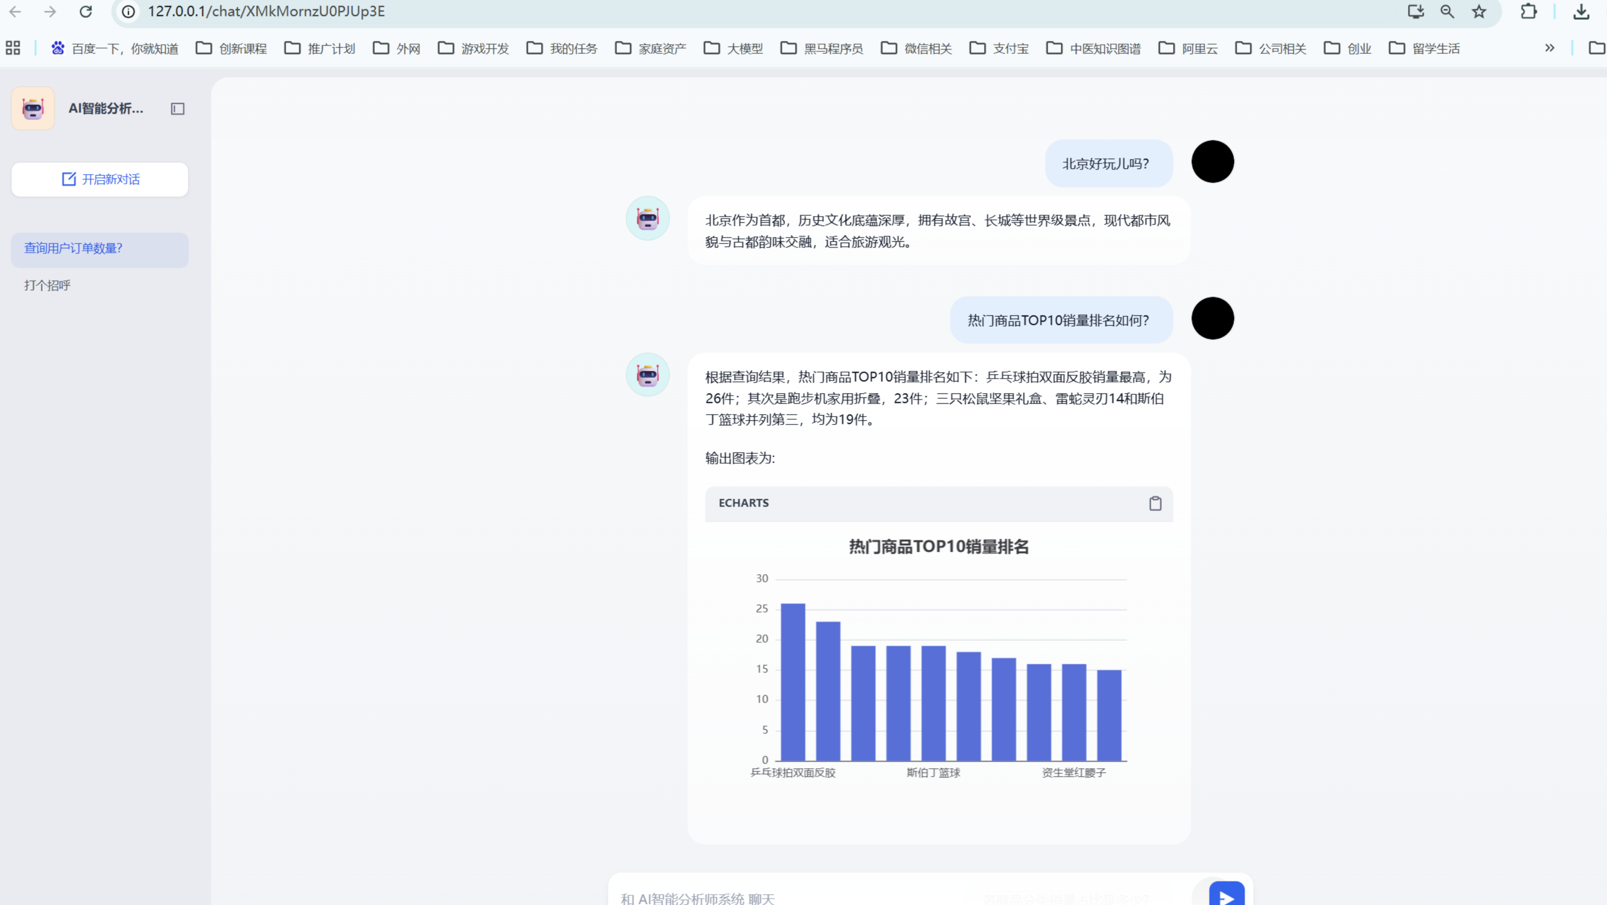Click the install app icon in address bar
The width and height of the screenshot is (1607, 905).
point(1416,12)
